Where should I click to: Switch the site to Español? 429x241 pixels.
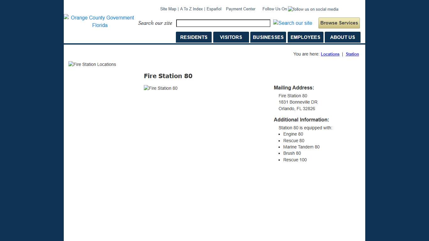214,9
